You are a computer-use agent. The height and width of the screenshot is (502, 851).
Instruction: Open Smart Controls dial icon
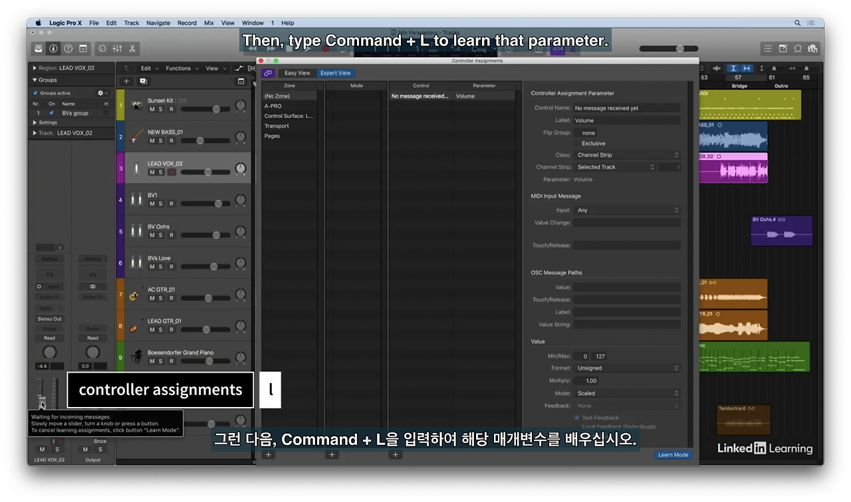102,48
